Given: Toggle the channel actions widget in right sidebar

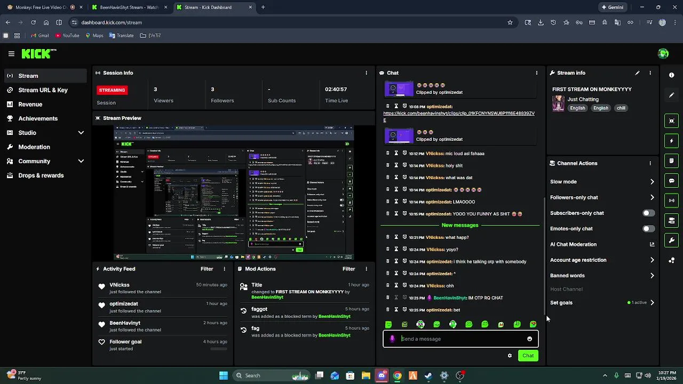Looking at the screenshot, I should coord(672,220).
